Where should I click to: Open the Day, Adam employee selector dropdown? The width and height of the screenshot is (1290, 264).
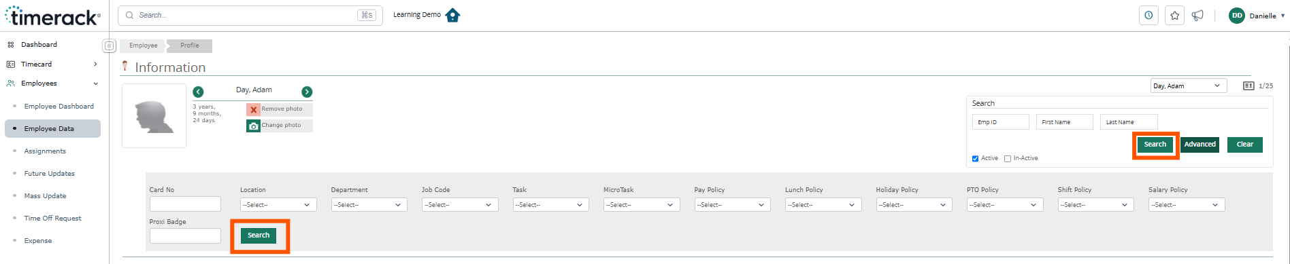coord(1189,86)
